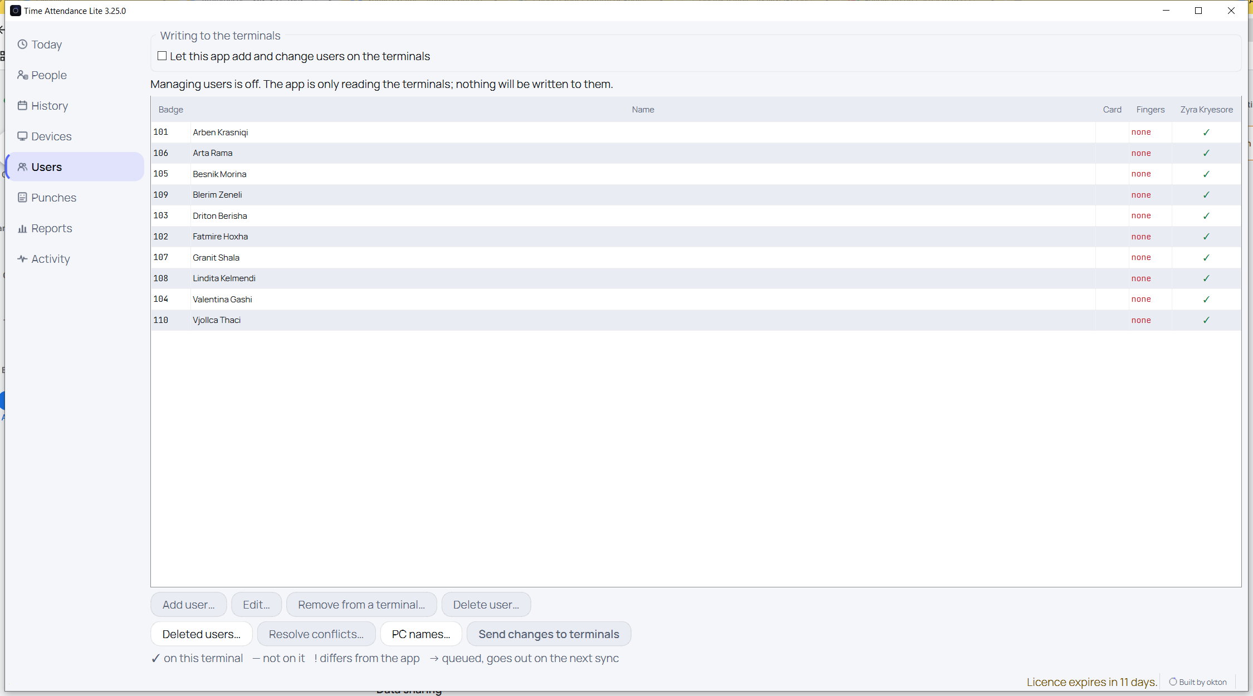Open the Punches section
The height and width of the screenshot is (696, 1253).
pos(75,197)
